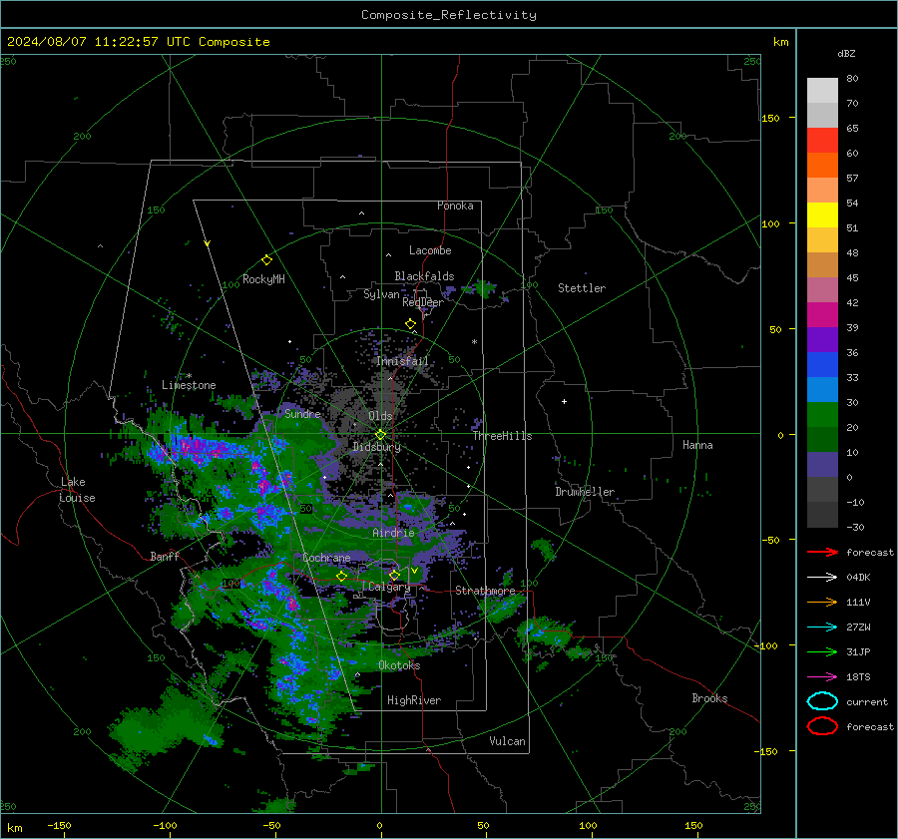Click the Sylvan label
The width and height of the screenshot is (898, 839).
point(381,294)
